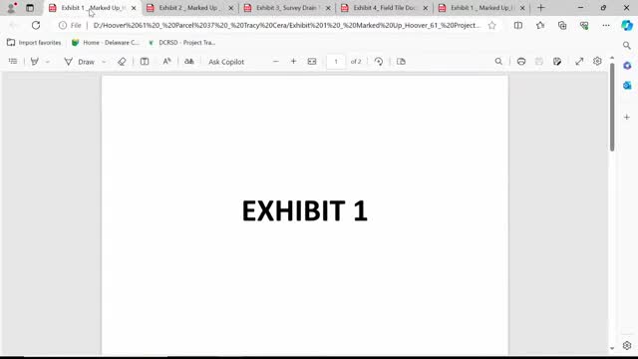Rotate the PDF page

tap(379, 62)
